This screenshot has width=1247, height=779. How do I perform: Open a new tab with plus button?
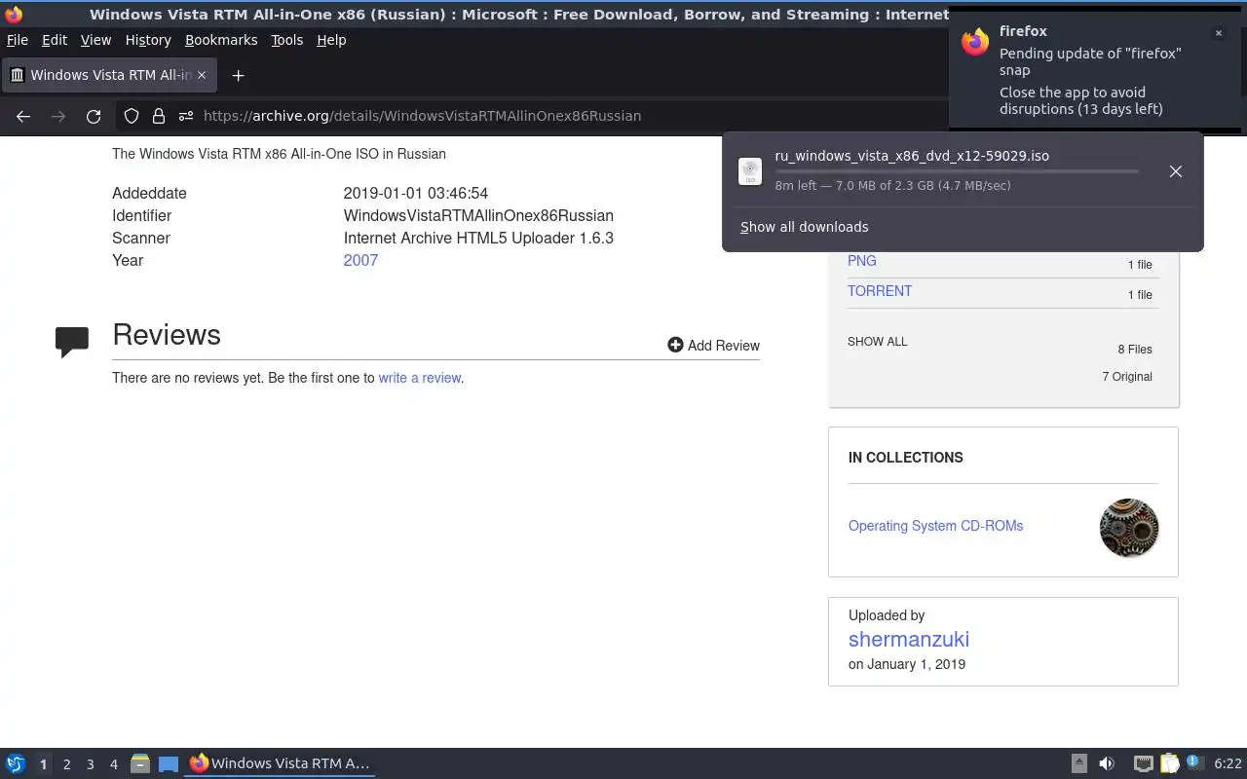238,75
